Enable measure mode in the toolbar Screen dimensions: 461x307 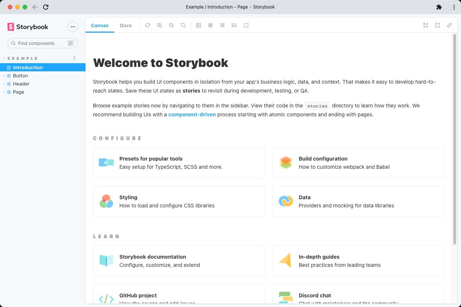(234, 25)
